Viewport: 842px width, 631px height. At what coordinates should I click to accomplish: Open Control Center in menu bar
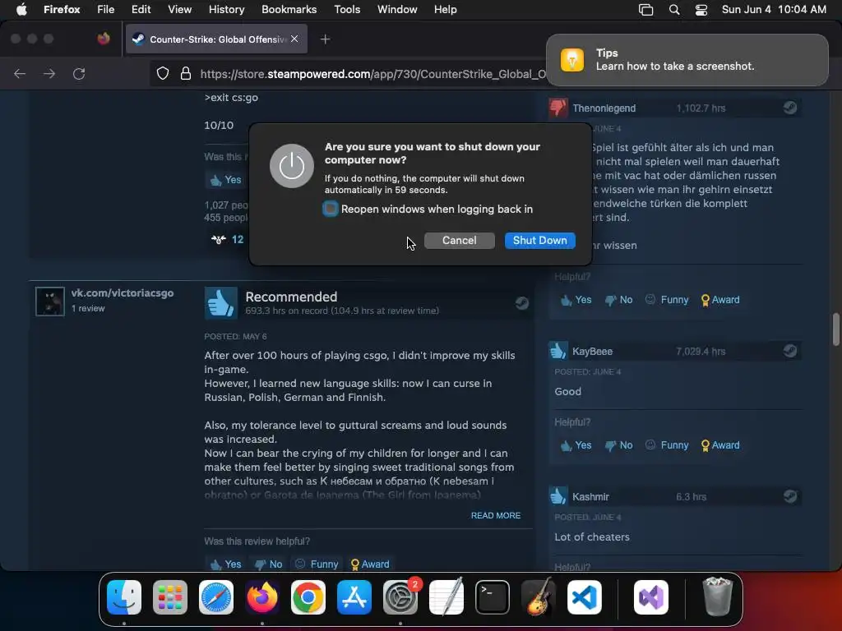[701, 9]
